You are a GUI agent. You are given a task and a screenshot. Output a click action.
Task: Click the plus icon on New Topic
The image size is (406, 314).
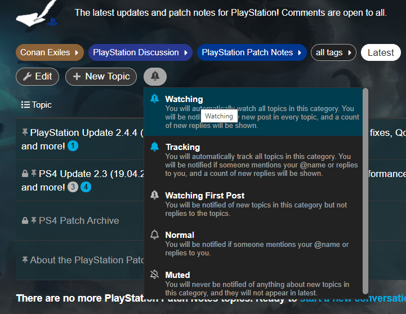[x=77, y=77]
